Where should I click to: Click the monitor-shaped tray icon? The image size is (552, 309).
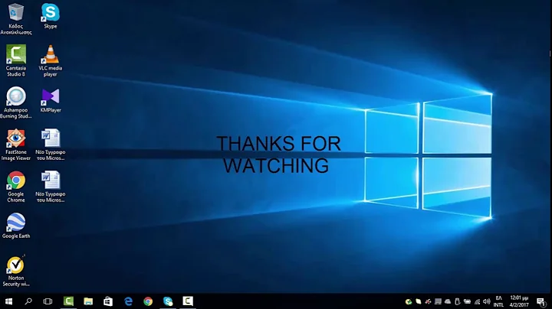pos(438,301)
